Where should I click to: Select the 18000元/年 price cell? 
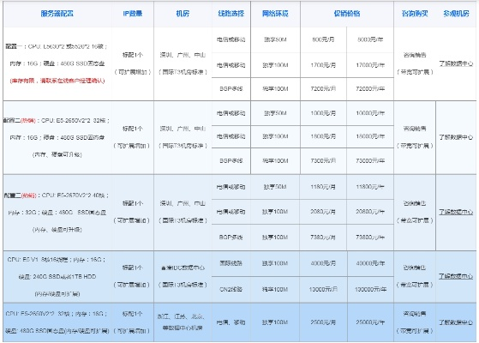(x=370, y=136)
